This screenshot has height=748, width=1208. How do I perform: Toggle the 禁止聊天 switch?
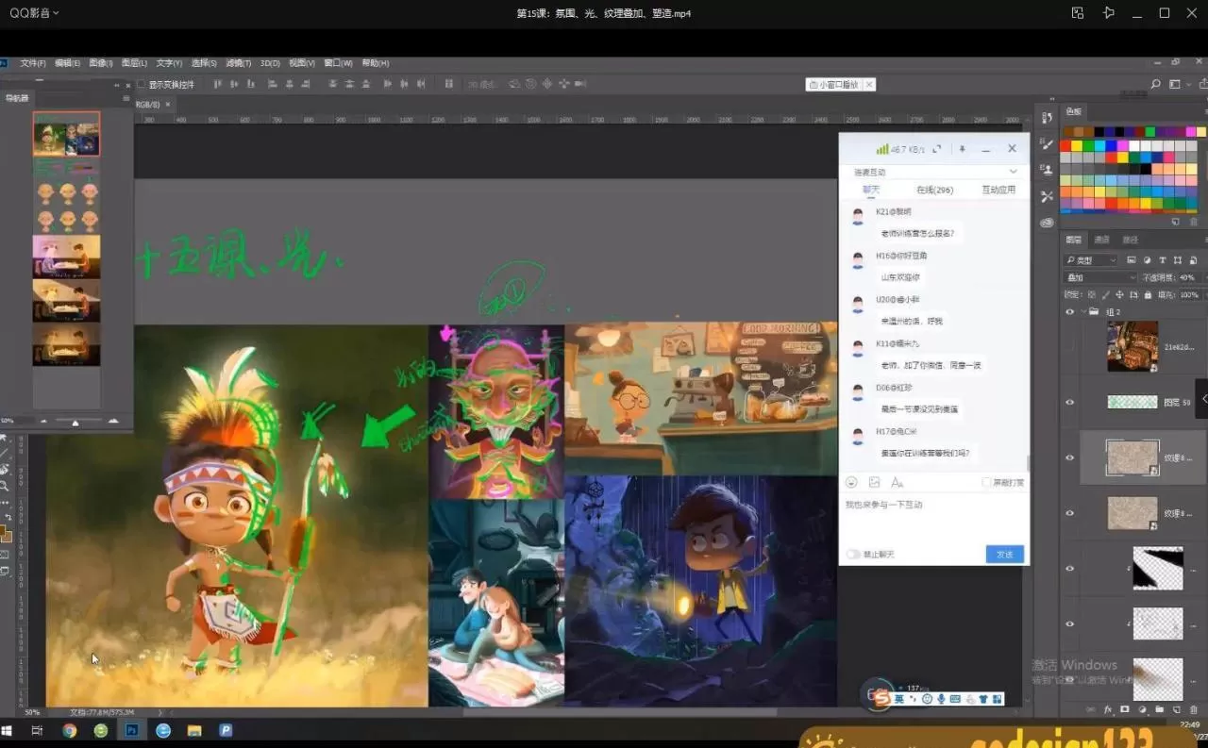853,555
